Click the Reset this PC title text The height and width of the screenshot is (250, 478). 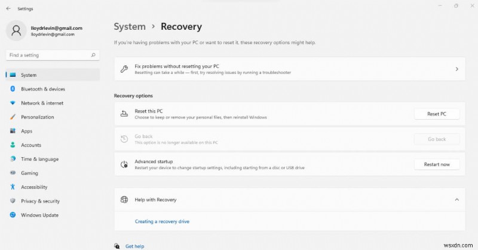point(148,111)
